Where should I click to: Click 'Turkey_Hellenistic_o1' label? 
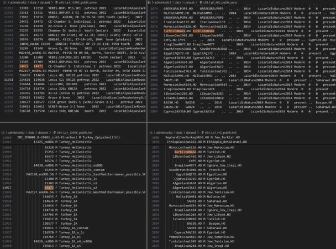click(78, 183)
